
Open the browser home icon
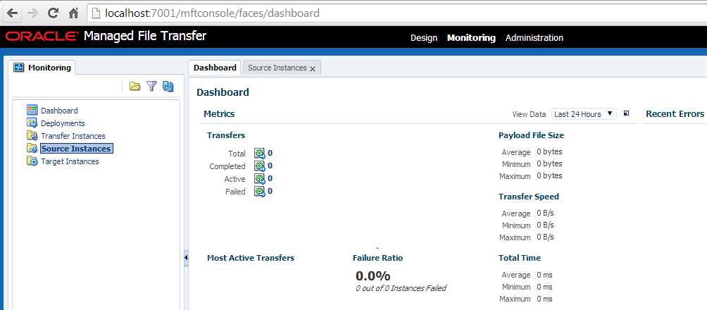coord(74,13)
